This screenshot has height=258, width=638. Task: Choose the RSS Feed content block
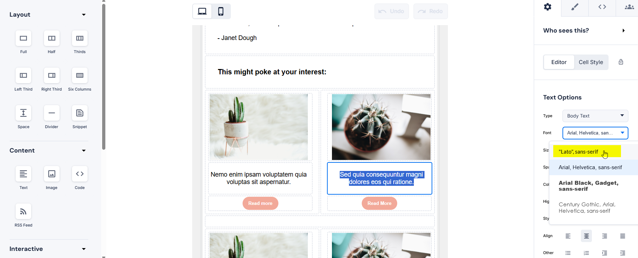23,211
